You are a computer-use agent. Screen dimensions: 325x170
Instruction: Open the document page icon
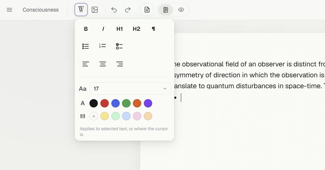[147, 10]
